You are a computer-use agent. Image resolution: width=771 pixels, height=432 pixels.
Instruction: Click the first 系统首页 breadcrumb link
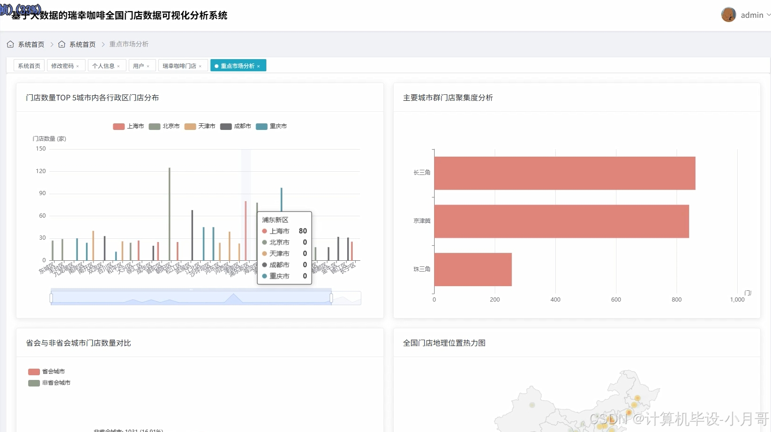[x=31, y=44]
